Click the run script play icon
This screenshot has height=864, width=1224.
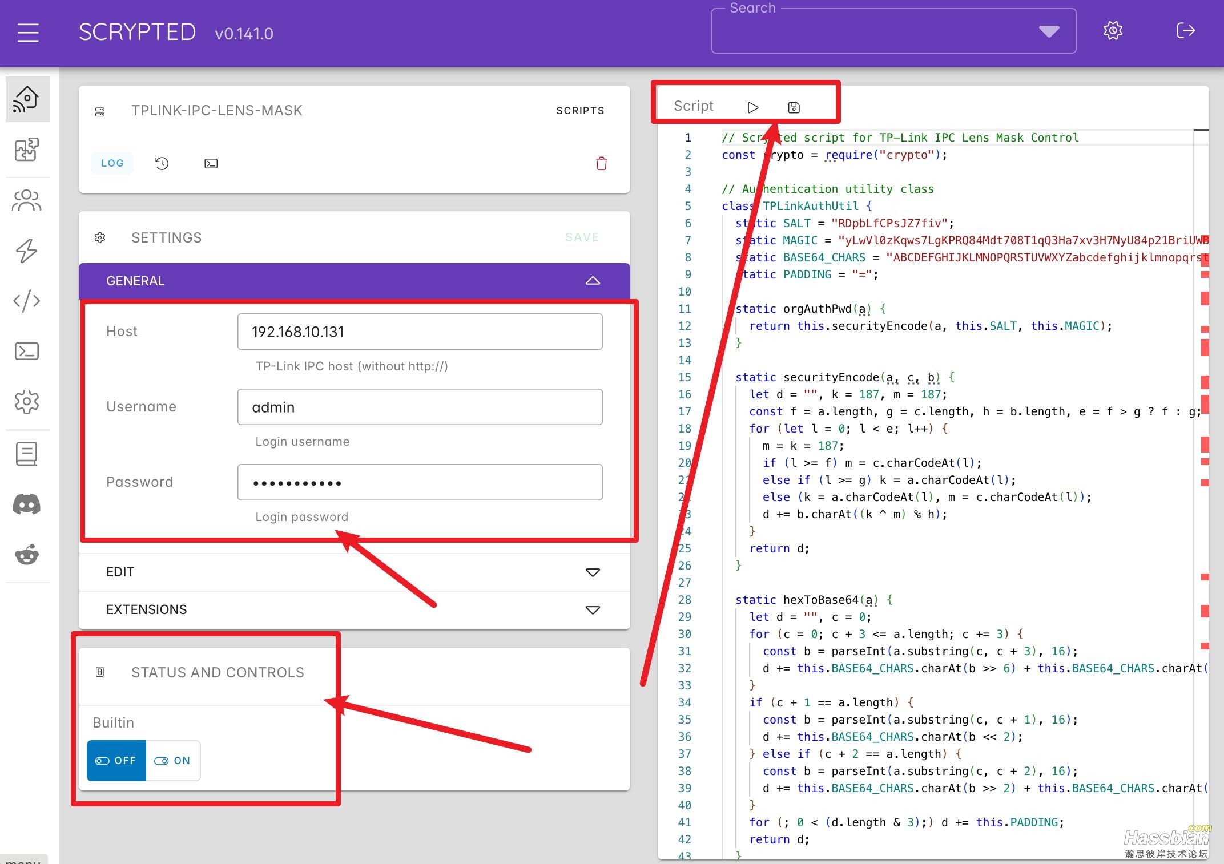(753, 107)
